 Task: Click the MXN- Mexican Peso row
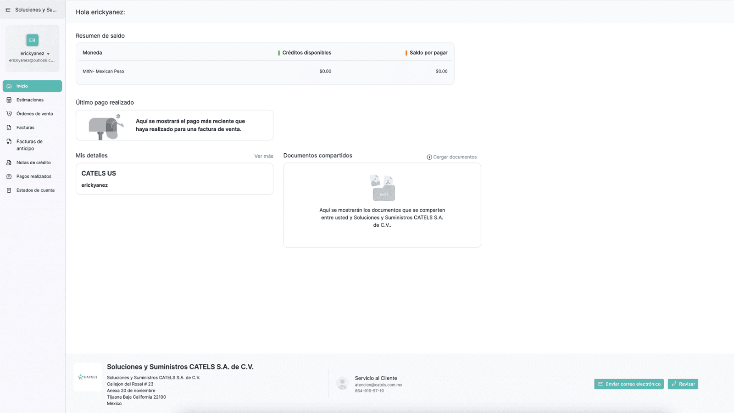click(x=265, y=72)
